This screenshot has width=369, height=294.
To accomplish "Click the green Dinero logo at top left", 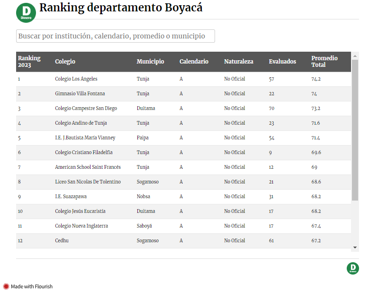I will pyautogui.click(x=26, y=13).
